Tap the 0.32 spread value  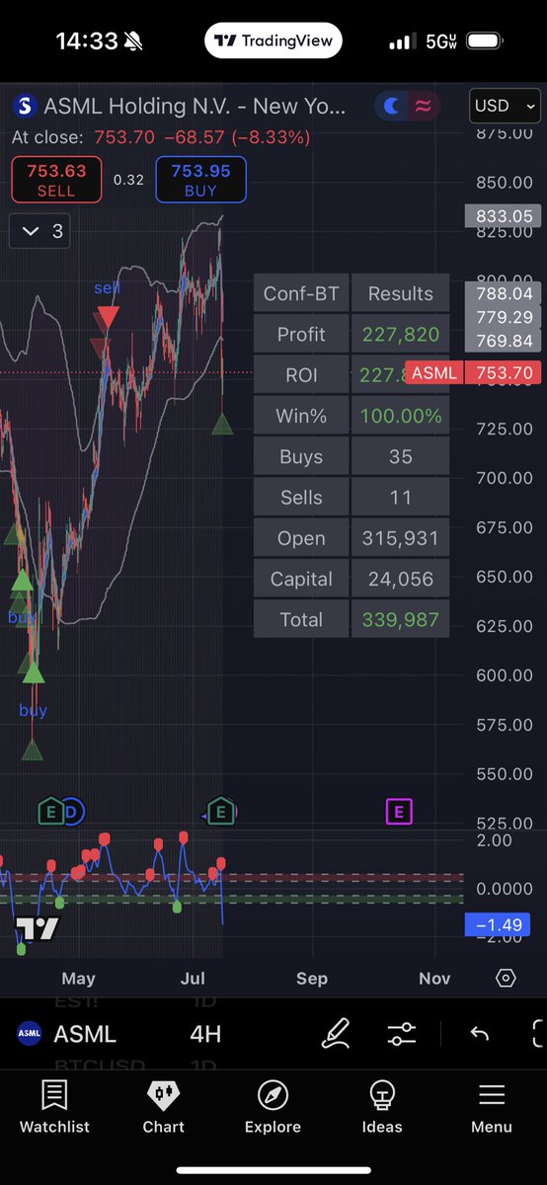(x=128, y=180)
